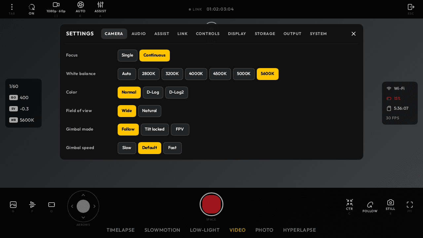This screenshot has width=423, height=238.
Task: Open the STORAGE settings tab
Action: click(265, 34)
